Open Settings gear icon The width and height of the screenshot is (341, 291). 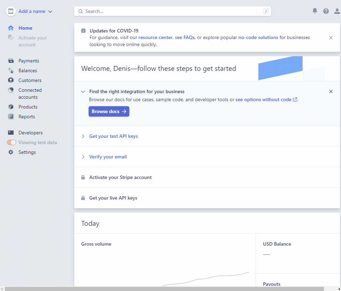[11, 152]
